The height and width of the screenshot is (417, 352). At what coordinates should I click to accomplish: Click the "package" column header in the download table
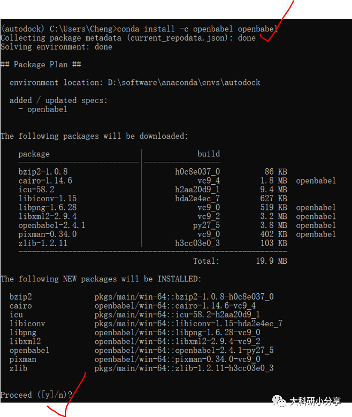tap(34, 154)
